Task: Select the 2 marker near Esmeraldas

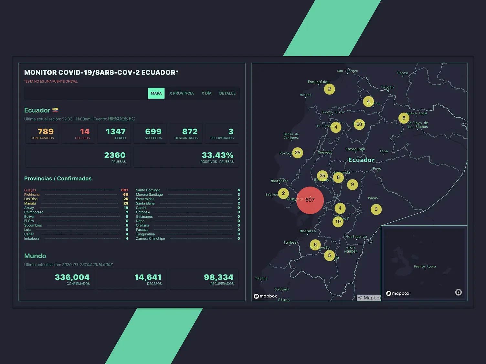Action: pos(329,89)
